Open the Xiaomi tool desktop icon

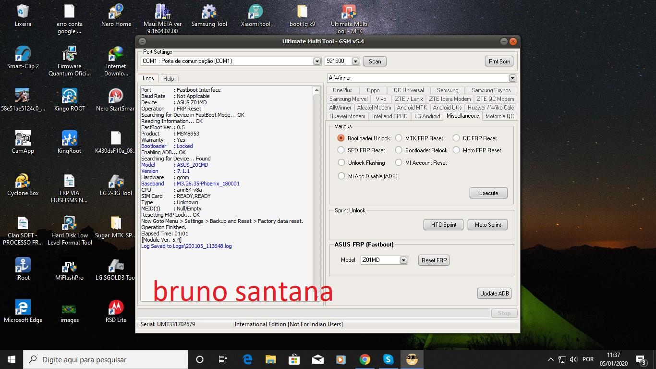255,15
